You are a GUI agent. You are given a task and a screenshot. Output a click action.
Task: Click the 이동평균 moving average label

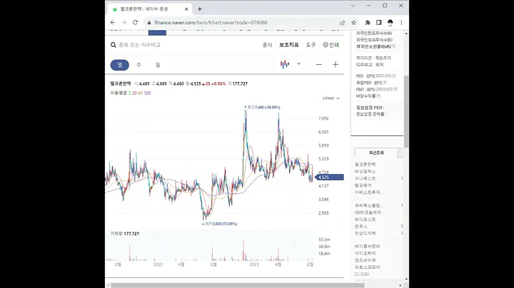tap(119, 93)
